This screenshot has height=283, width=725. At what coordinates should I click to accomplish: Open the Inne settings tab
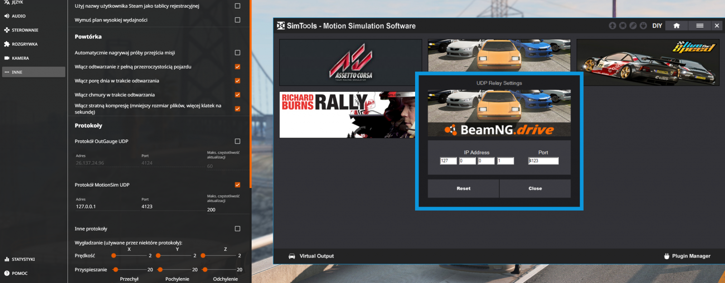(33, 72)
